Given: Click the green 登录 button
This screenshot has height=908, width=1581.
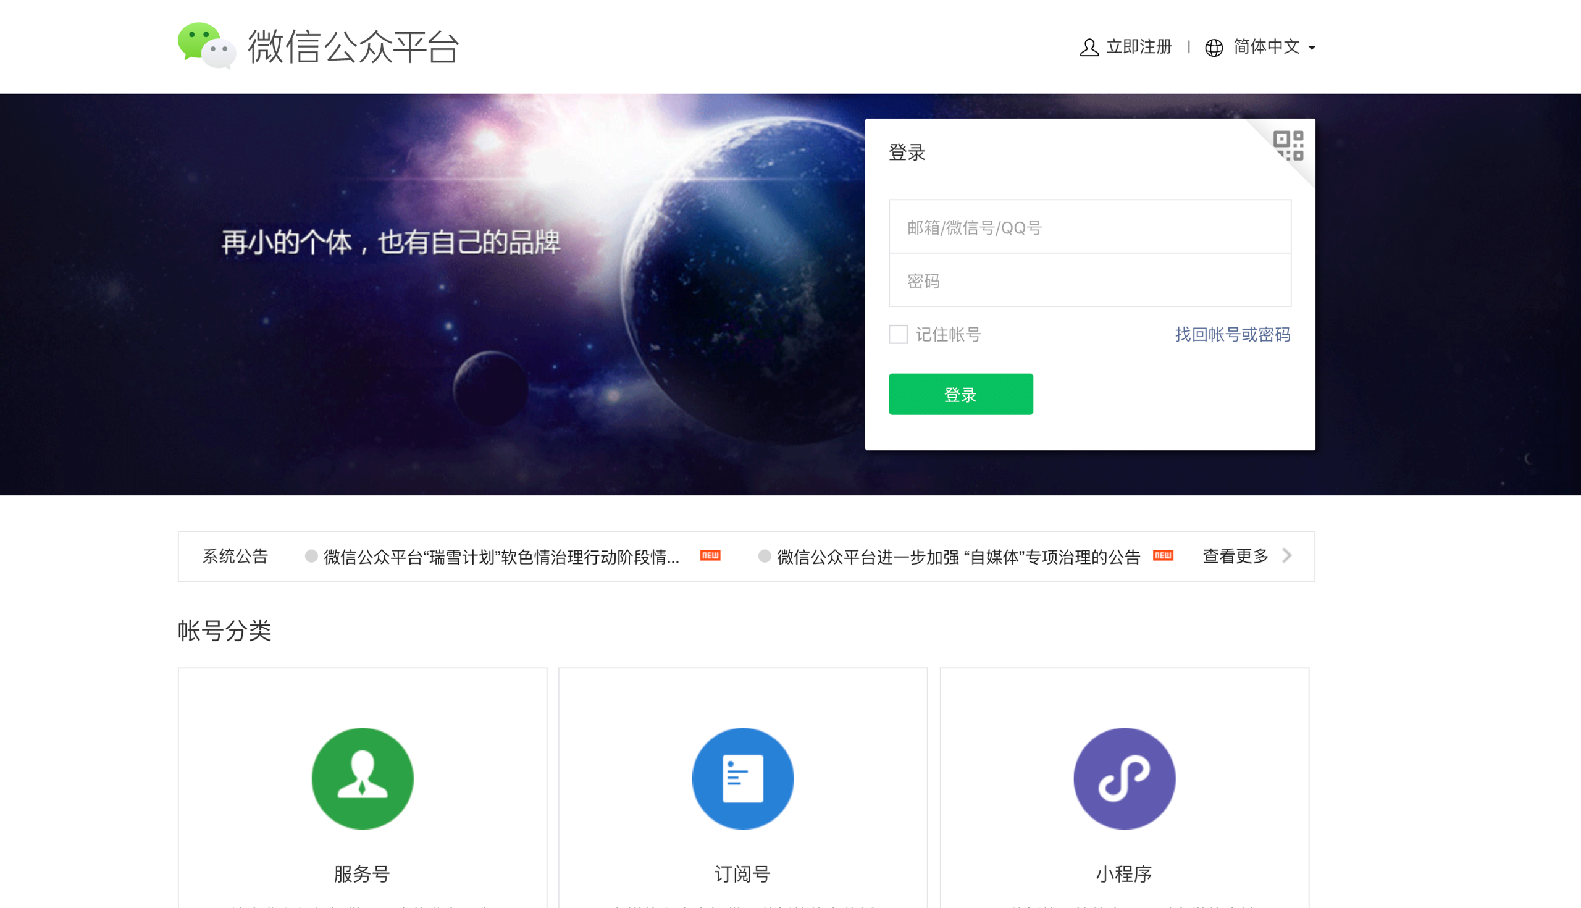Looking at the screenshot, I should tap(961, 394).
